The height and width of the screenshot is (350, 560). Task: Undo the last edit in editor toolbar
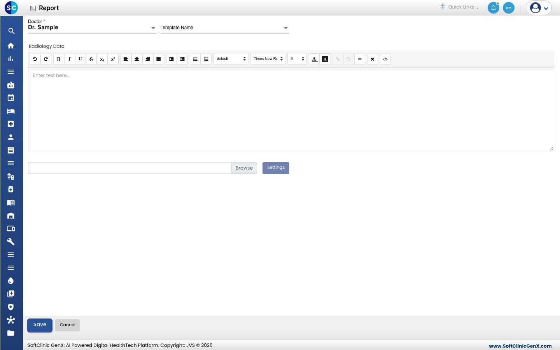(35, 59)
